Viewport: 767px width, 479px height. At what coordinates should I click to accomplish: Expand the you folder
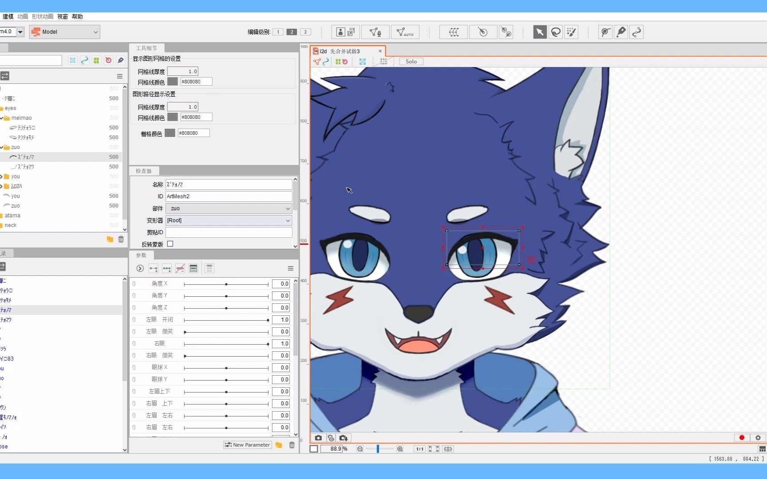click(x=2, y=177)
